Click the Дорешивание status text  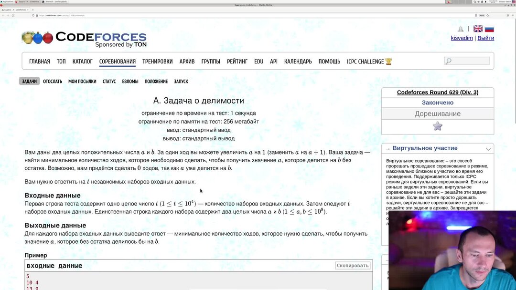438,114
